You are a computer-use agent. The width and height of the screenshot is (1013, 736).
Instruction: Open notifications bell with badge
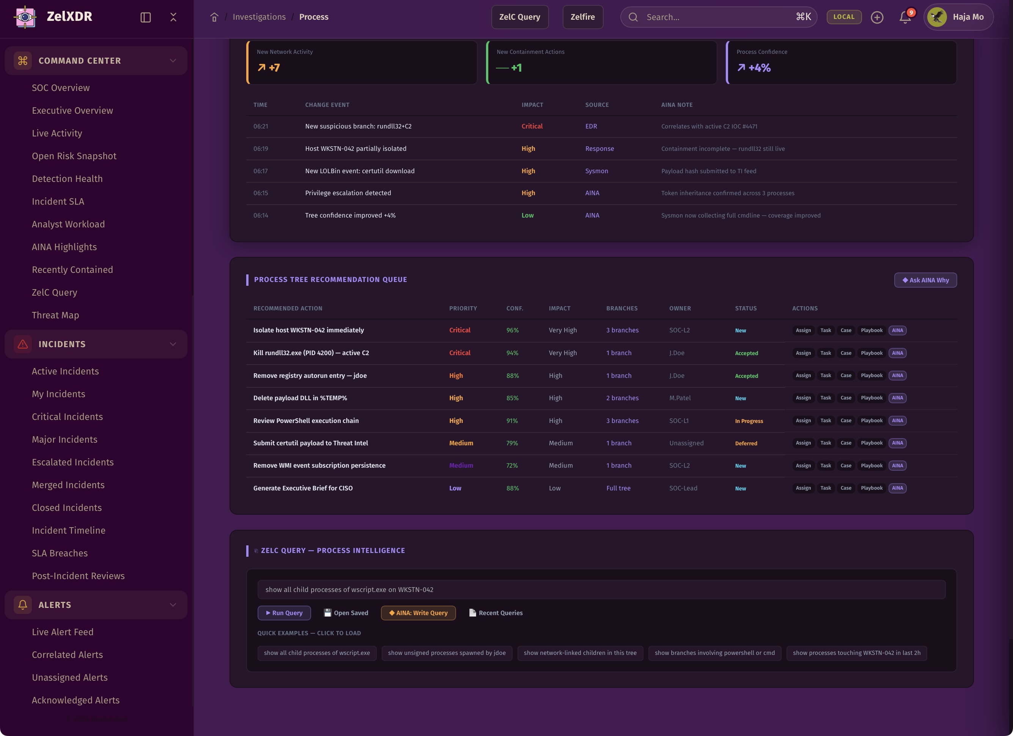905,17
